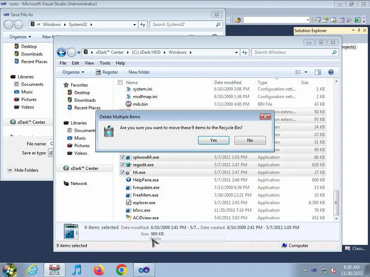Image resolution: width=370 pixels, height=277 pixels.
Task: Hide Folders in Save File As dialog
Action: tap(23, 170)
